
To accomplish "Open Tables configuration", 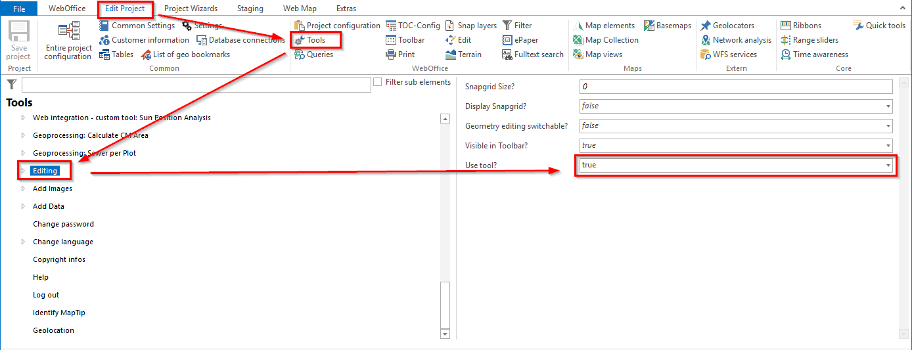I will pyautogui.click(x=116, y=55).
